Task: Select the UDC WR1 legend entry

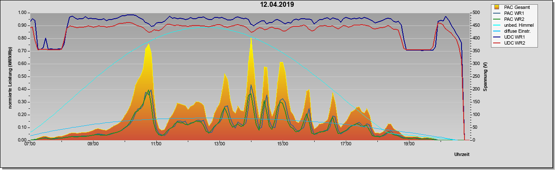Action: click(x=514, y=37)
